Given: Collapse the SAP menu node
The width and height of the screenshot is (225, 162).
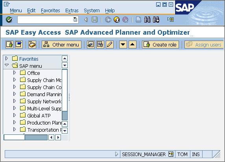Looking at the screenshot, I should pos(7,65).
